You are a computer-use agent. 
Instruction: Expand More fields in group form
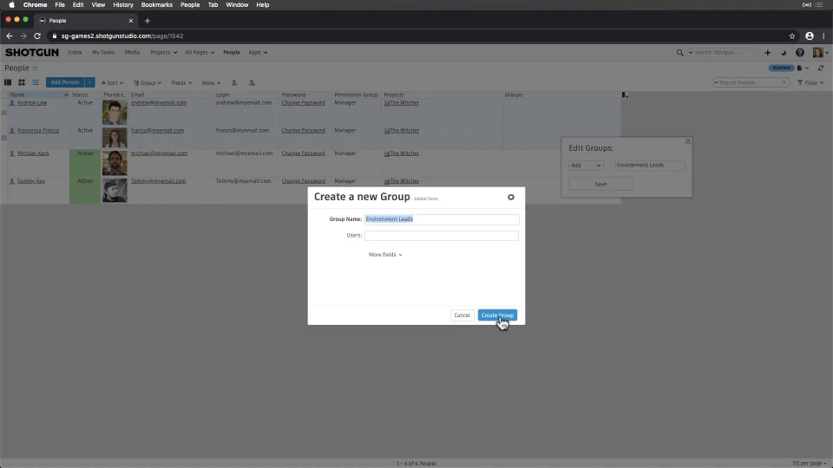[385, 255]
